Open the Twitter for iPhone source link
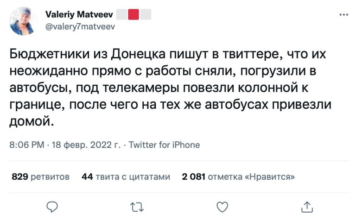This screenshot has width=356, height=220. pyautogui.click(x=165, y=145)
